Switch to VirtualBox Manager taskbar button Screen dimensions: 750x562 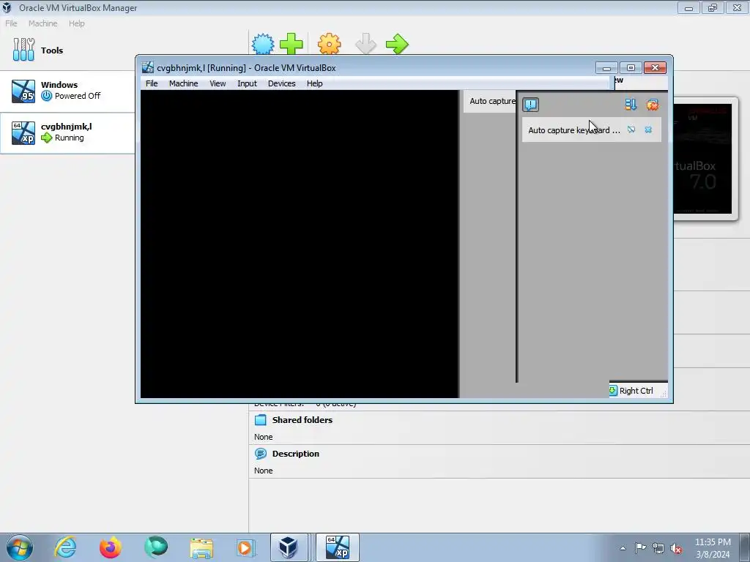pos(289,547)
